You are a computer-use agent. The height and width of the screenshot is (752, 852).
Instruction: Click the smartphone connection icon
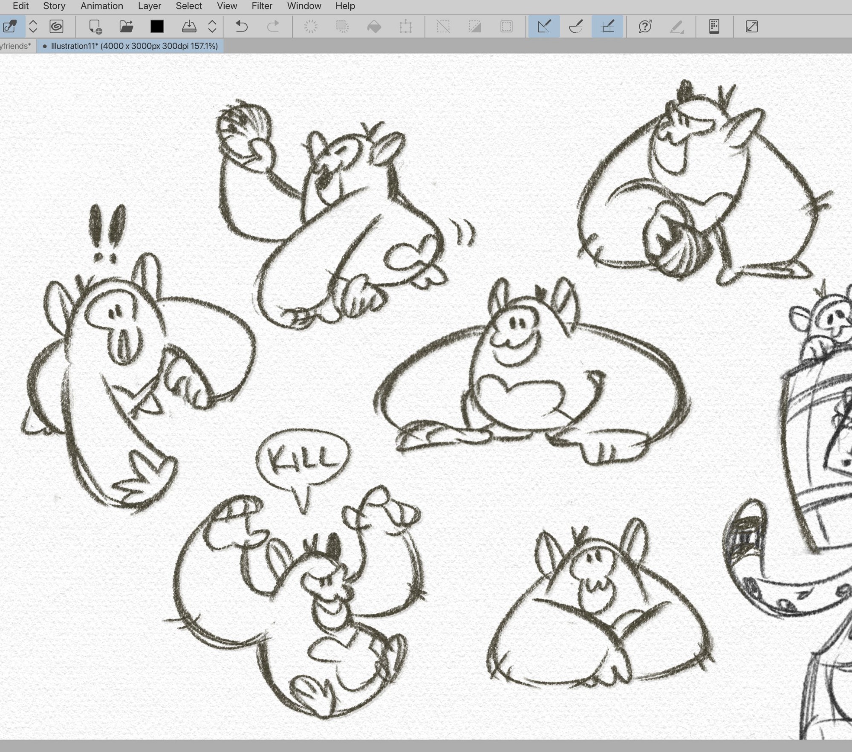coord(714,26)
